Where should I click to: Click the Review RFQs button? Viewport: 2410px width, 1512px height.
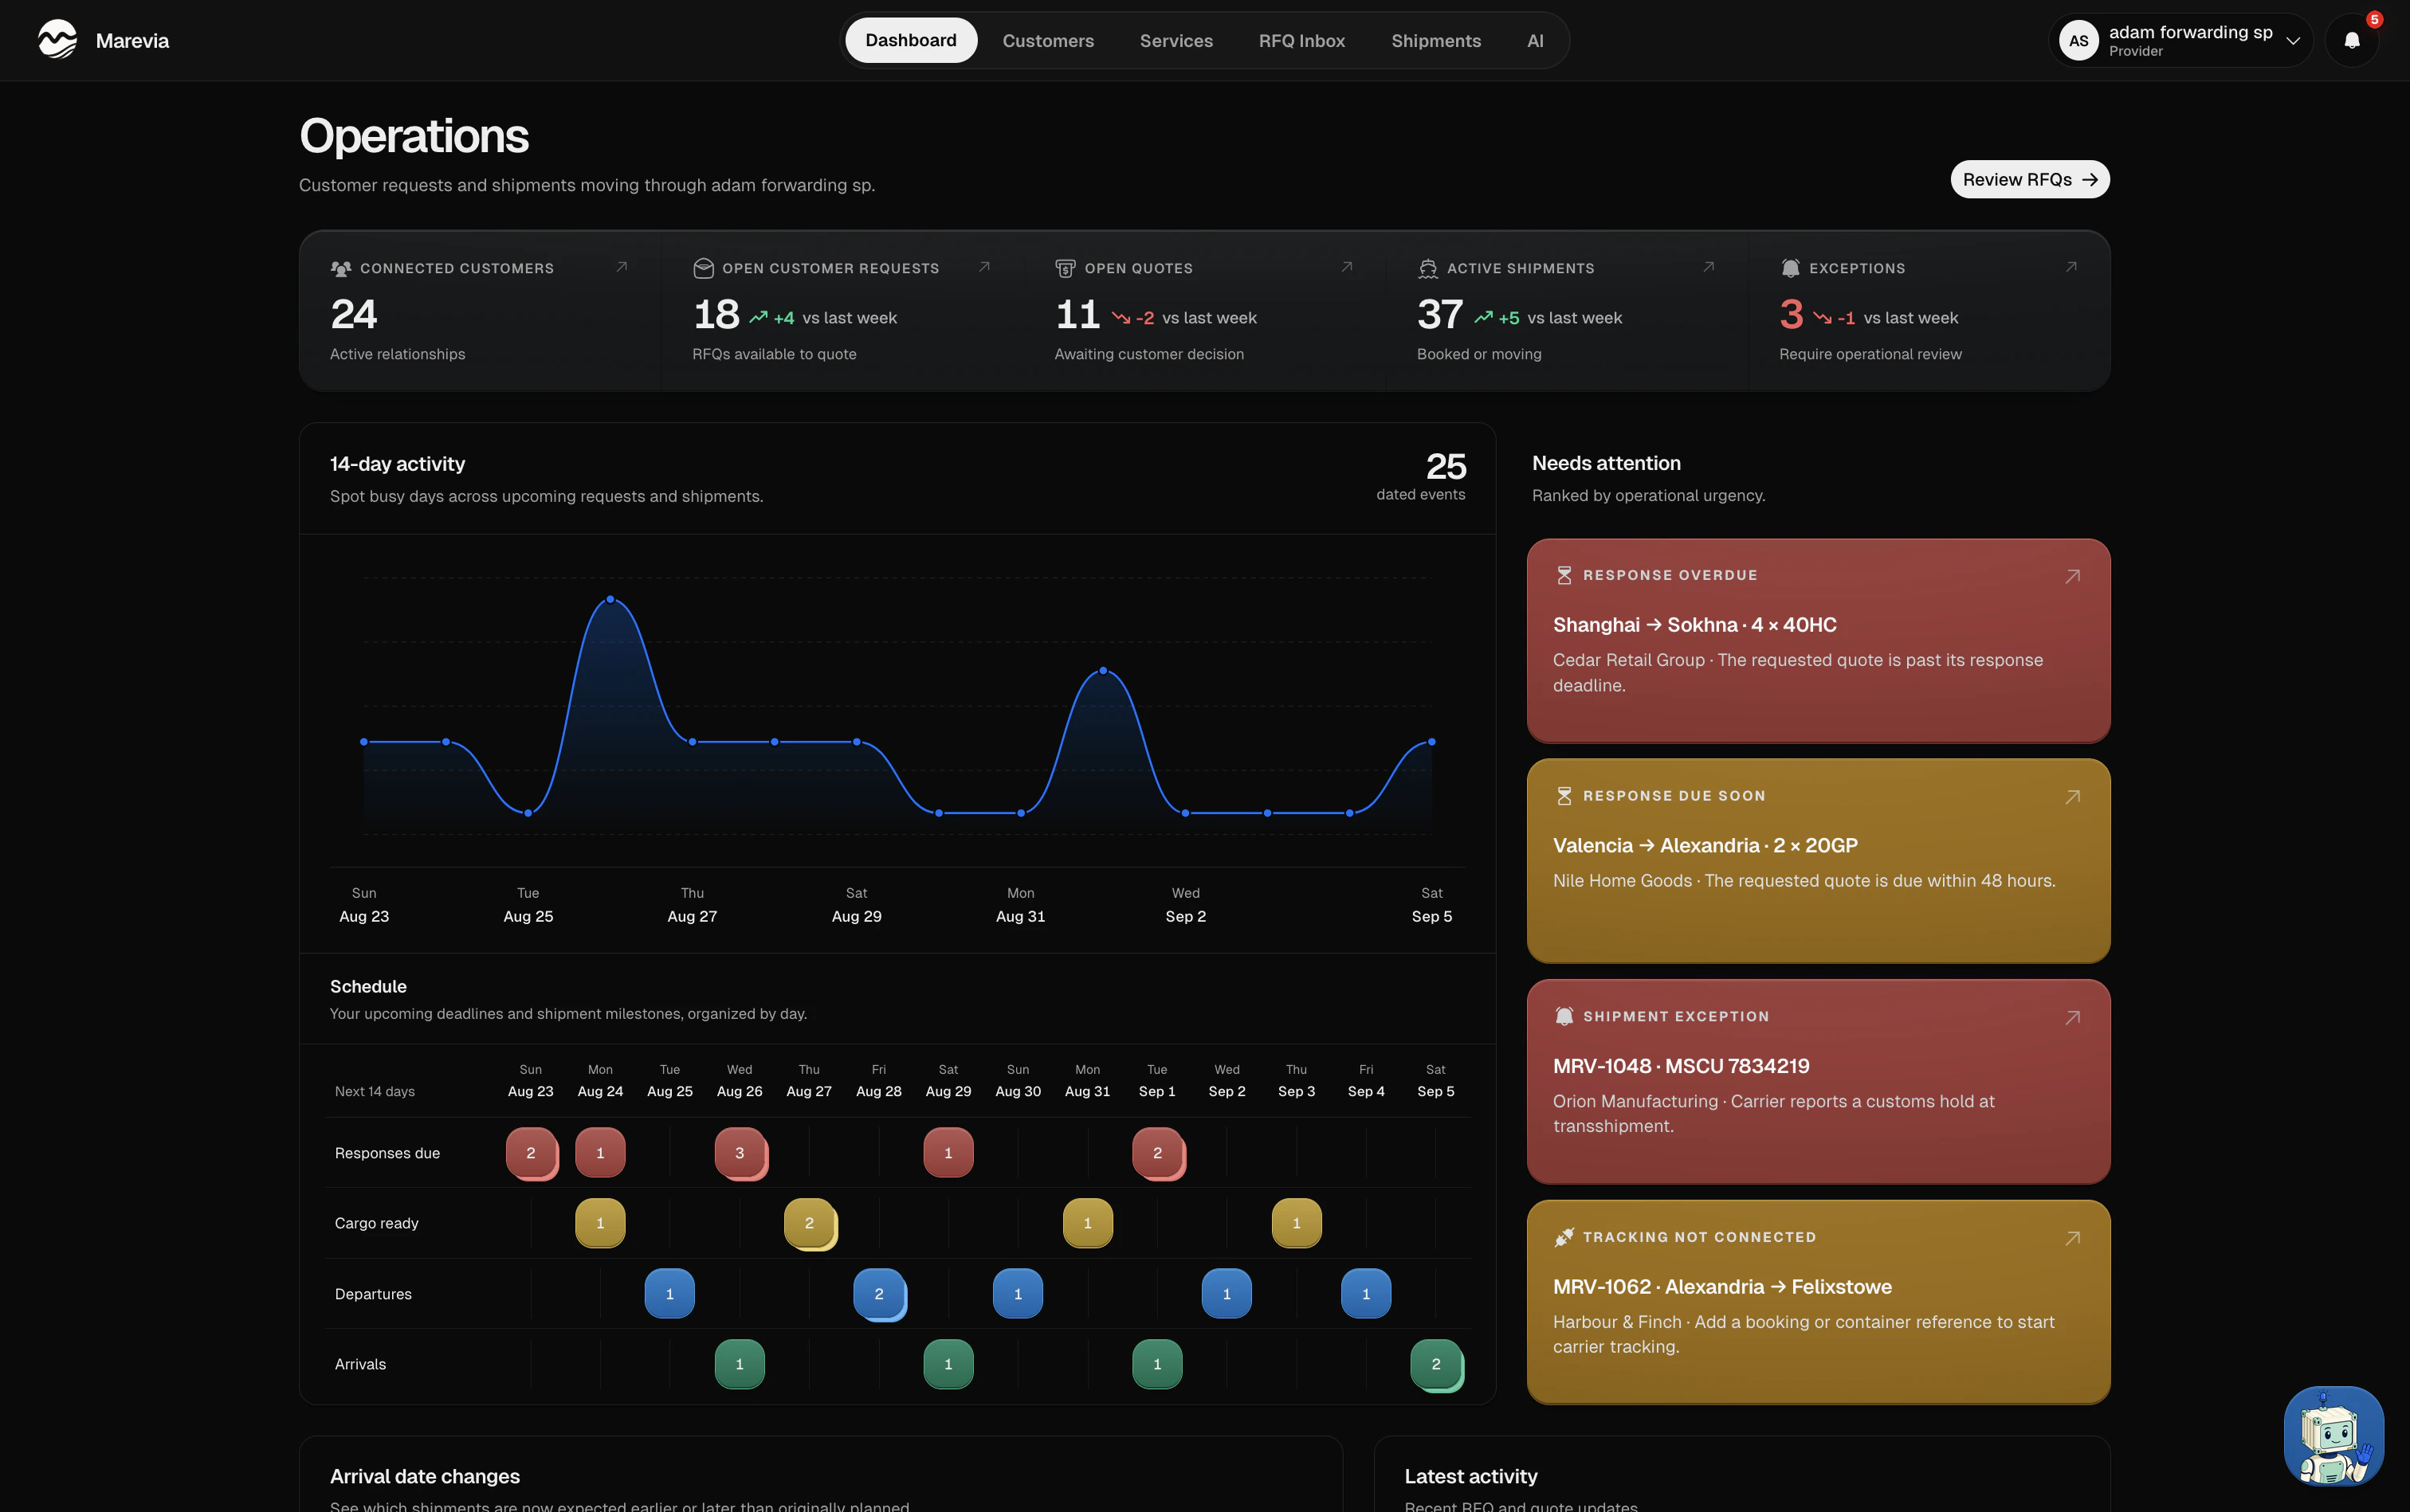[2030, 179]
